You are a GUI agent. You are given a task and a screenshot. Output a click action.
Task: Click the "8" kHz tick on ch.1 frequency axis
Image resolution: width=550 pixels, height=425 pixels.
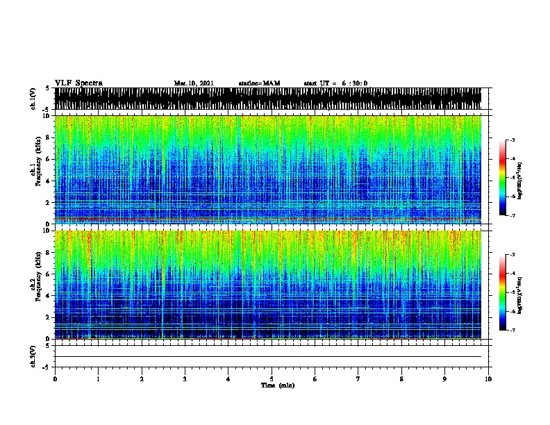click(49, 137)
